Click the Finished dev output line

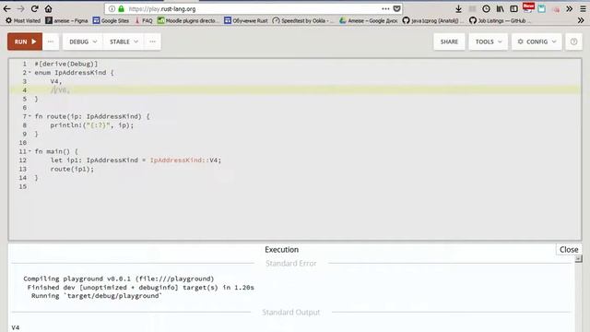(140, 287)
